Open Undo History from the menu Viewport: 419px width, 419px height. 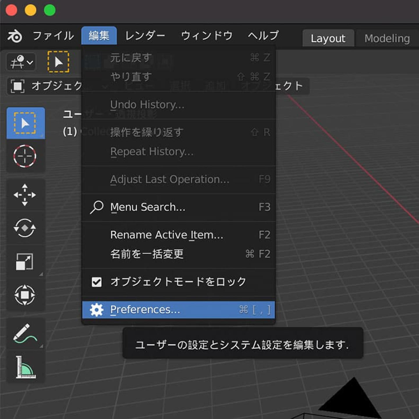179,105
